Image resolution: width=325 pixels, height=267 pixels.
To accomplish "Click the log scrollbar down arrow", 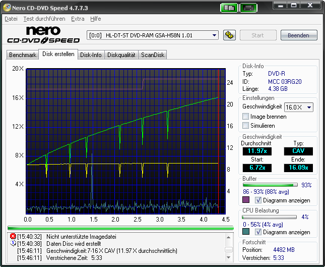I will (228, 257).
